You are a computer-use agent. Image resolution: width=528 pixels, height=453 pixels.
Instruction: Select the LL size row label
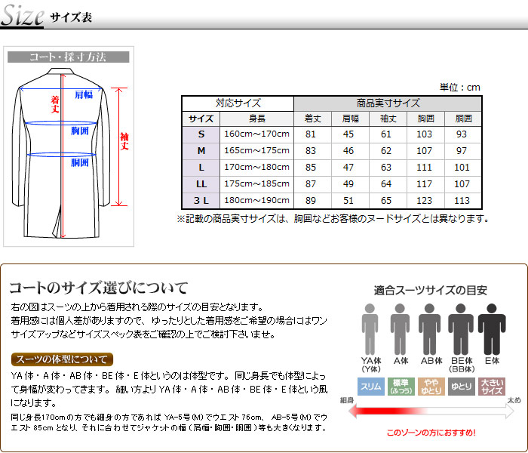[201, 183]
